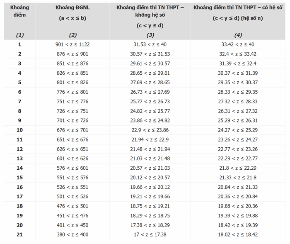Click cell '31.53 < z ≤ 40'

[x=150, y=44]
